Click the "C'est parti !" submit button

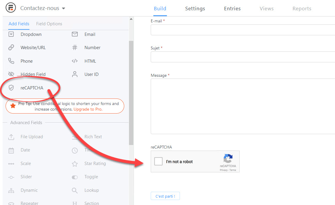coord(165,196)
